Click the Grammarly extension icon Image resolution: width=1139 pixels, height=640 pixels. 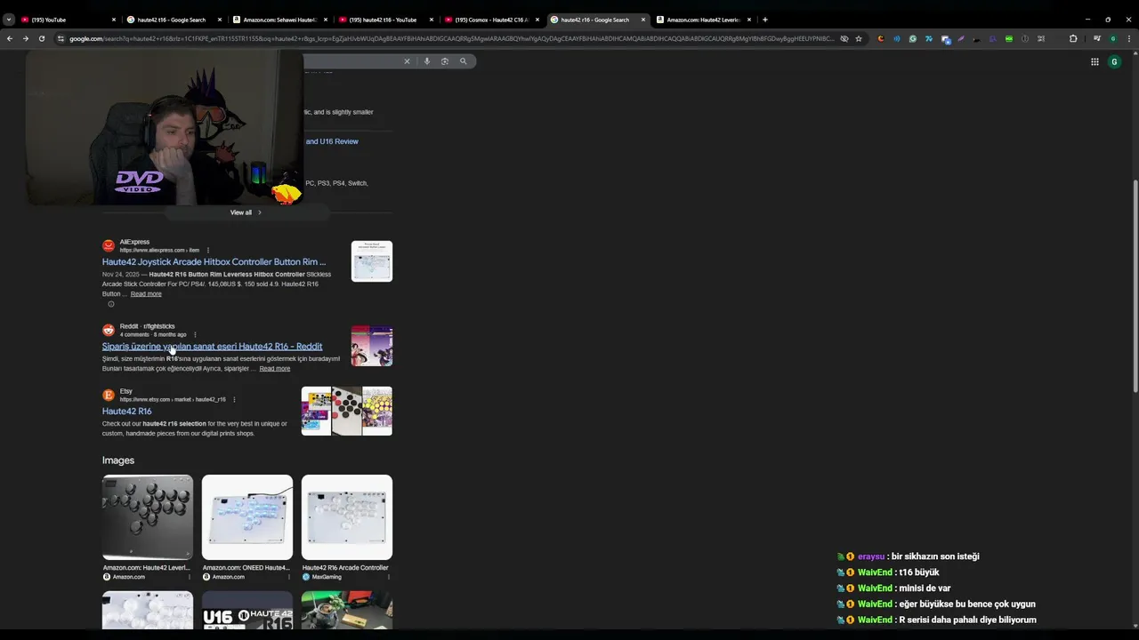pos(912,38)
